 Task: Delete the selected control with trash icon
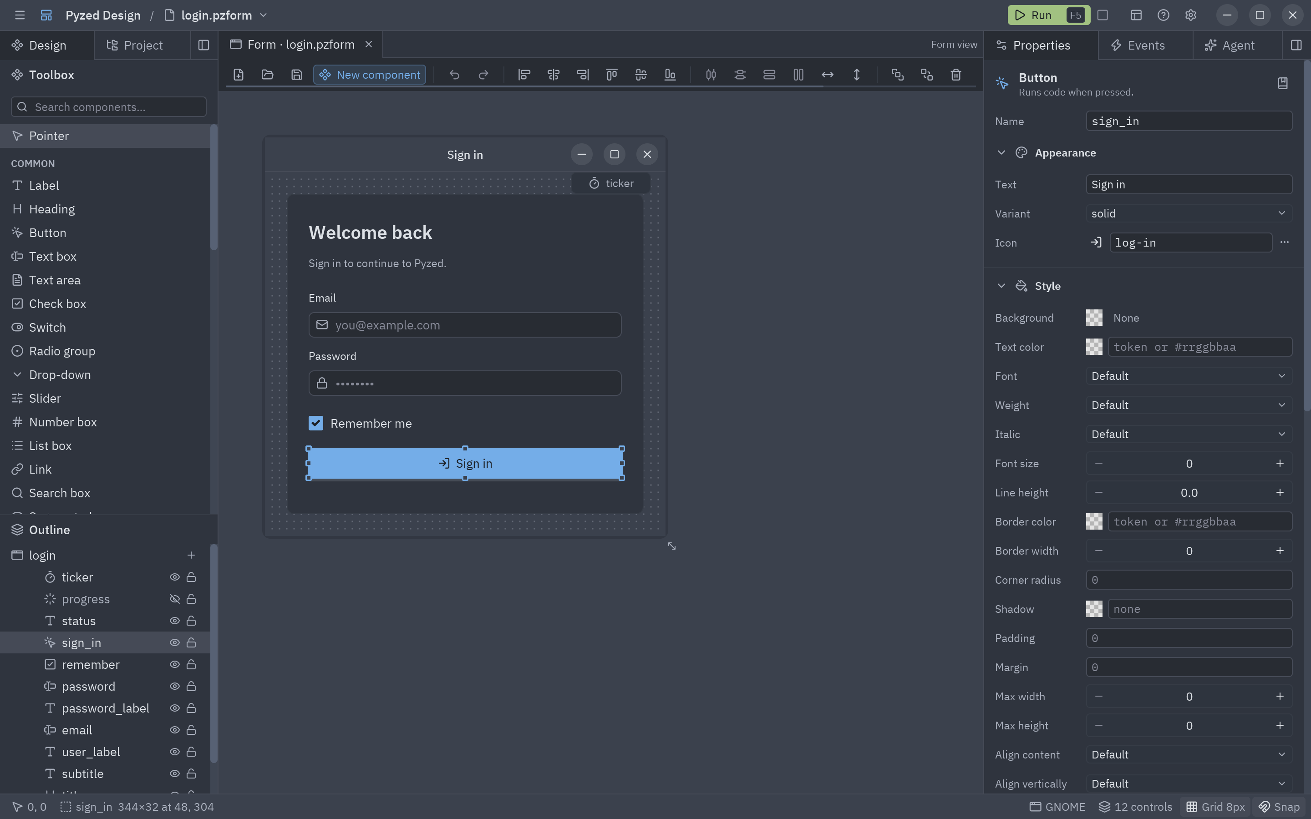pyautogui.click(x=955, y=75)
